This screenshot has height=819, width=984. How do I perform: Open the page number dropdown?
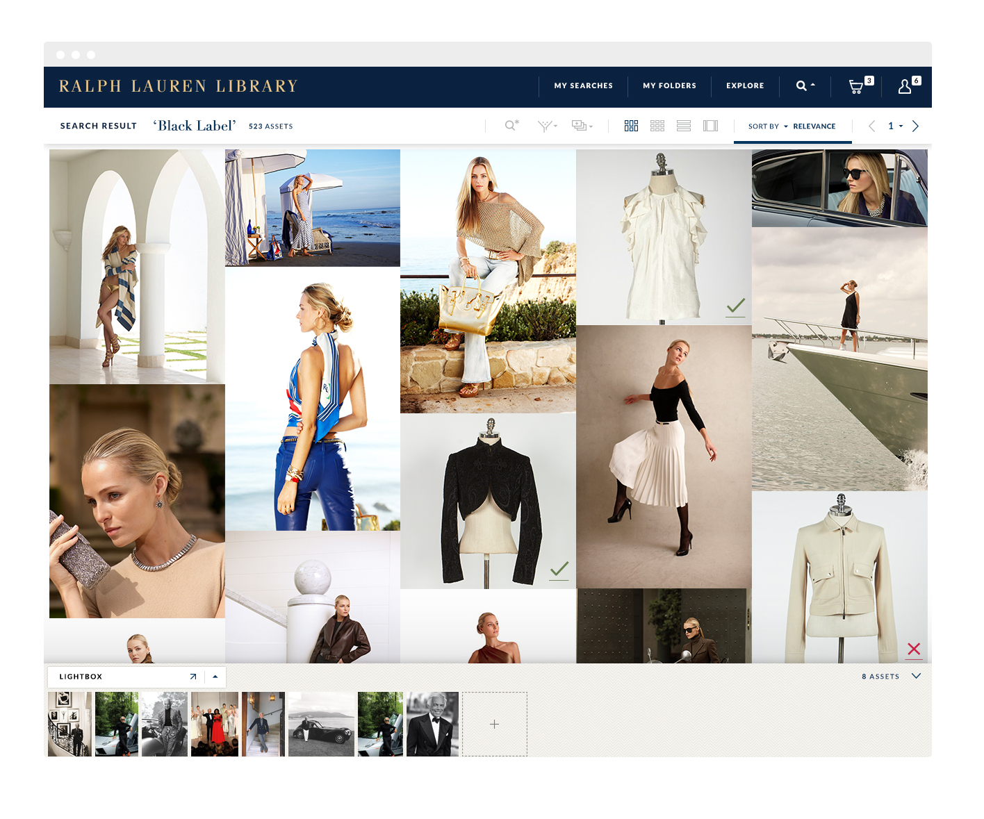[x=895, y=126]
